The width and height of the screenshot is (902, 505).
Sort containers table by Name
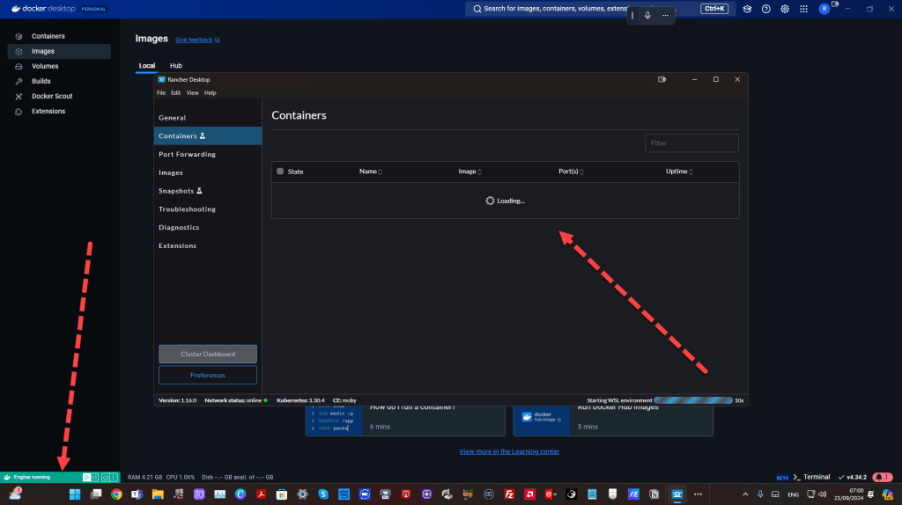[x=371, y=172]
